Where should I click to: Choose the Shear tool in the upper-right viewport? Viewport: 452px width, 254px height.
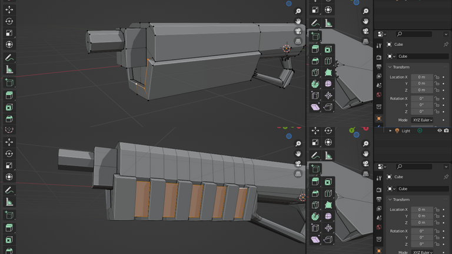pos(315,107)
